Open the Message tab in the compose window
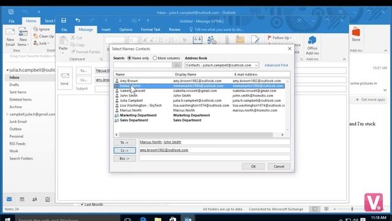Viewport: 392px width, 221px height. point(86,29)
